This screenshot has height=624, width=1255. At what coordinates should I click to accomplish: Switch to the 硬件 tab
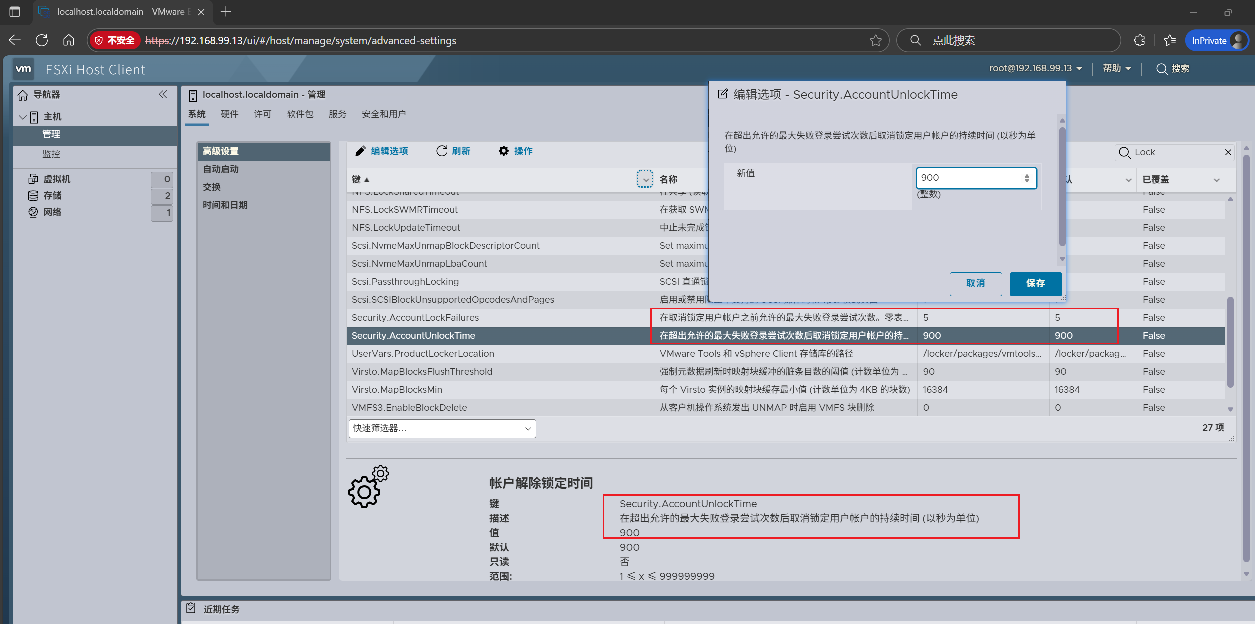229,114
